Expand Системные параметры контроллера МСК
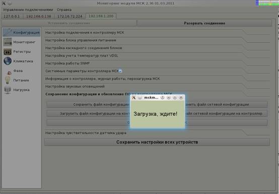Viewport: 279px width, 194px height. coord(157,71)
